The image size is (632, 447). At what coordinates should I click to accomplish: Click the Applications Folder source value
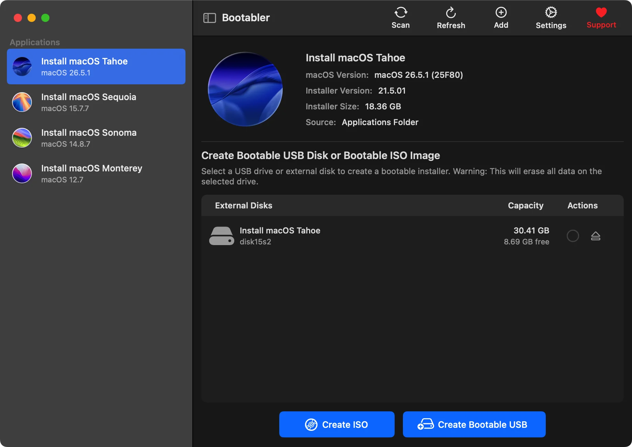[x=380, y=122]
